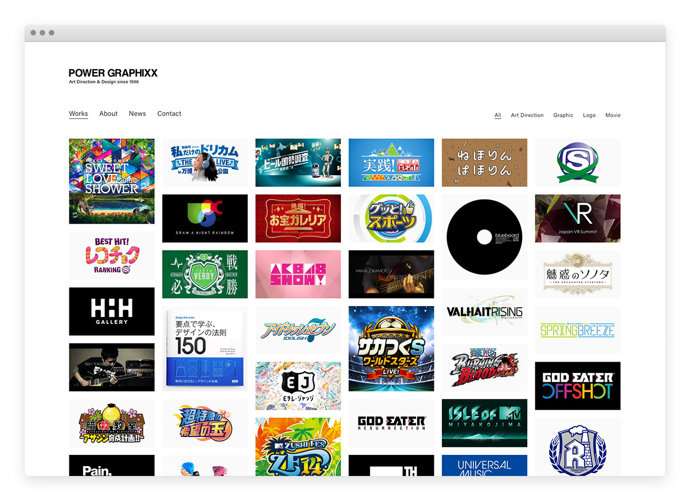
Task: View the HH Gallery project
Action: point(111,311)
